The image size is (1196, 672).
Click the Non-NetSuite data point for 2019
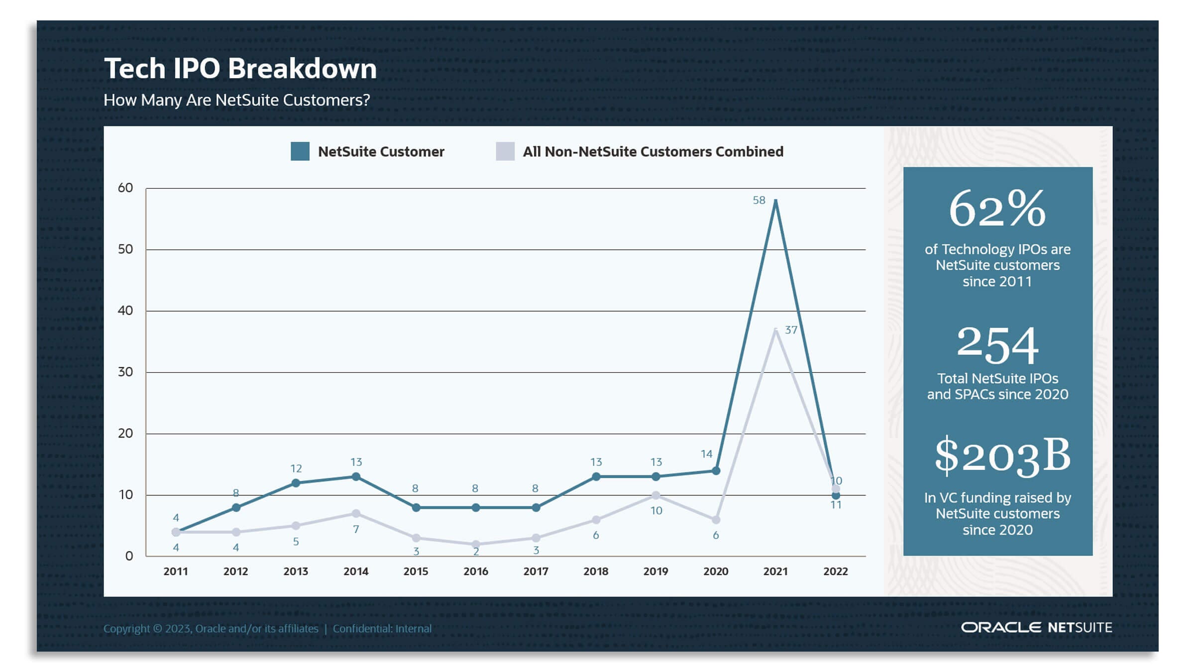coord(655,495)
